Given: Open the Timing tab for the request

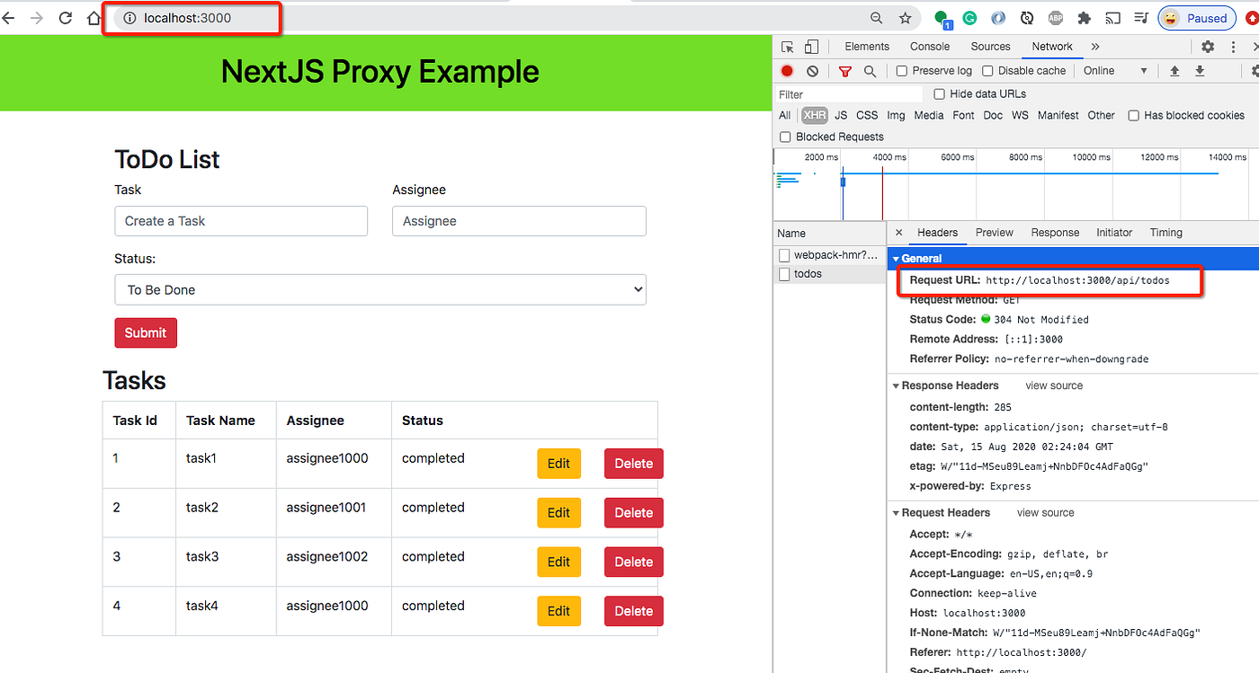Looking at the screenshot, I should click(x=1165, y=232).
